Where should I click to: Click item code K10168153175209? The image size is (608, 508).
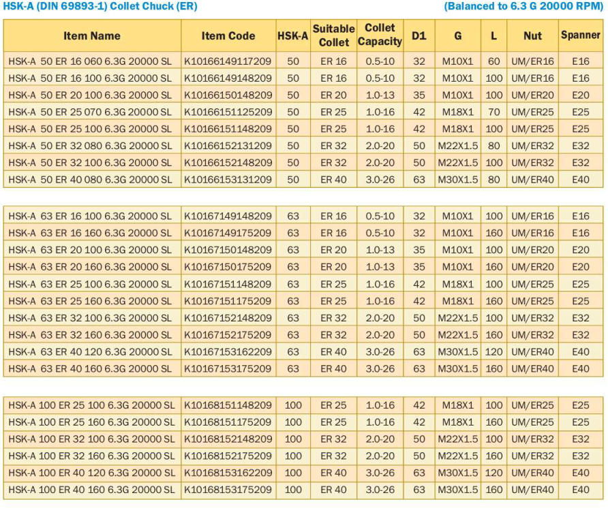[x=228, y=490]
